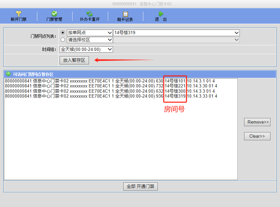Click the green tag icon beside 可访问门禁网点暂存区
Viewport: 280px width, 207px height.
point(8,74)
